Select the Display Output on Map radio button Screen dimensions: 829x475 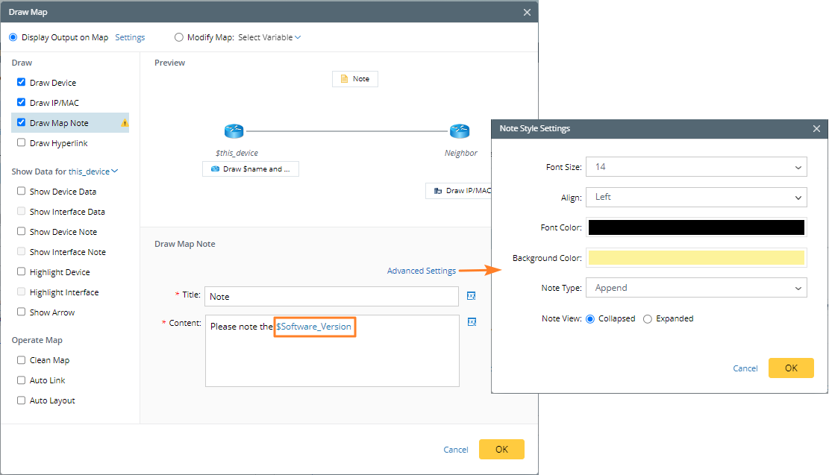click(13, 37)
